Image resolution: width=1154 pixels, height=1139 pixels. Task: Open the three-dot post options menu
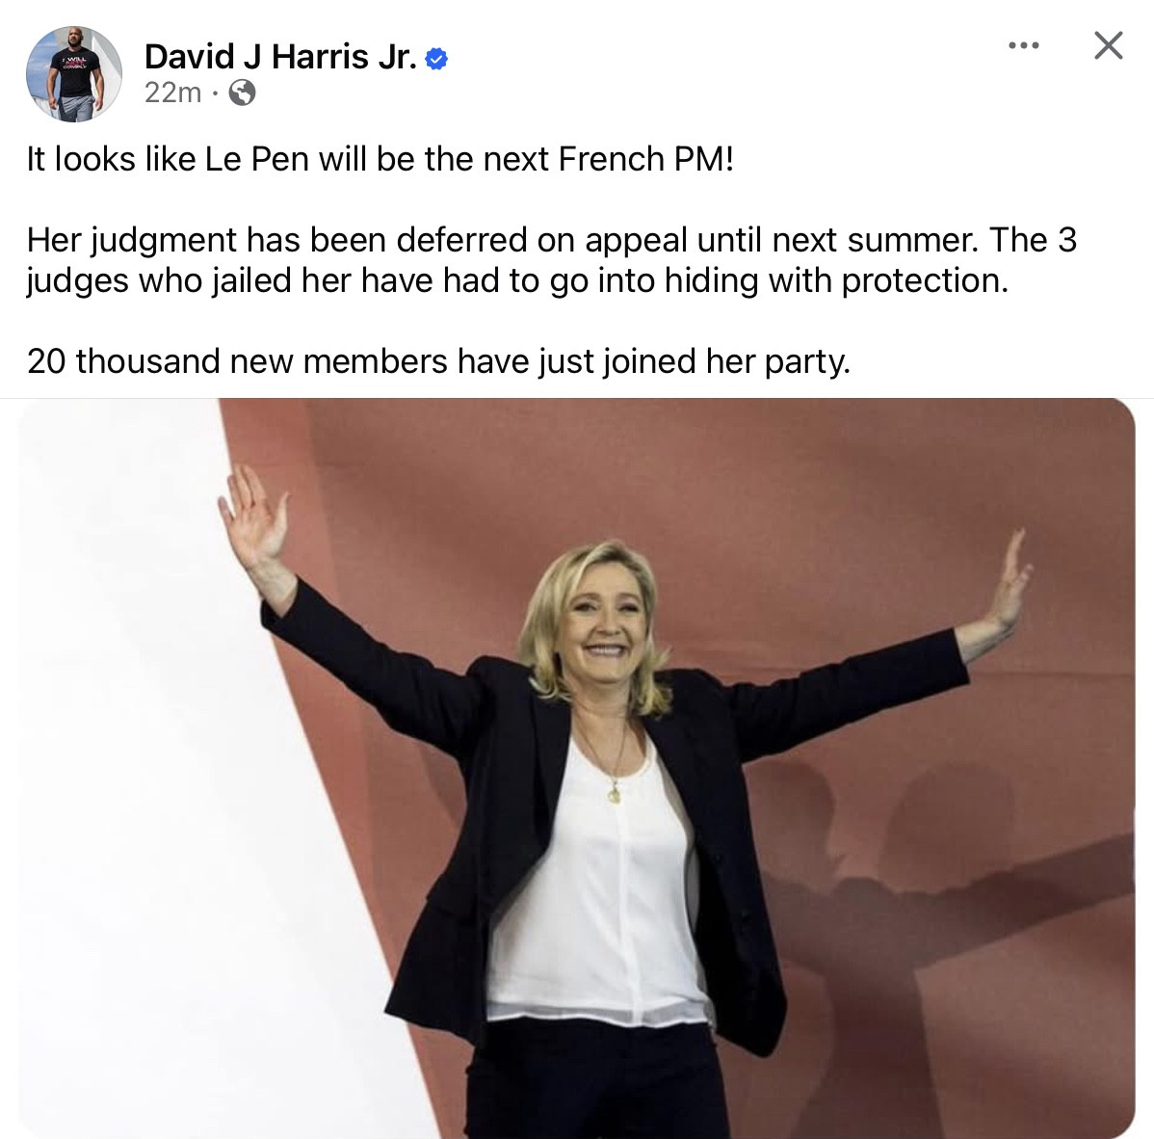[1024, 45]
